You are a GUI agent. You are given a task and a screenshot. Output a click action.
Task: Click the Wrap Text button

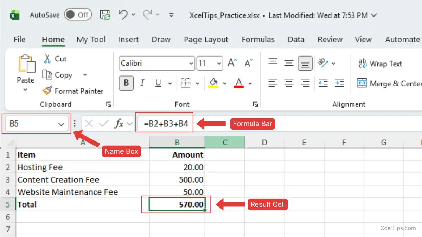(380, 64)
